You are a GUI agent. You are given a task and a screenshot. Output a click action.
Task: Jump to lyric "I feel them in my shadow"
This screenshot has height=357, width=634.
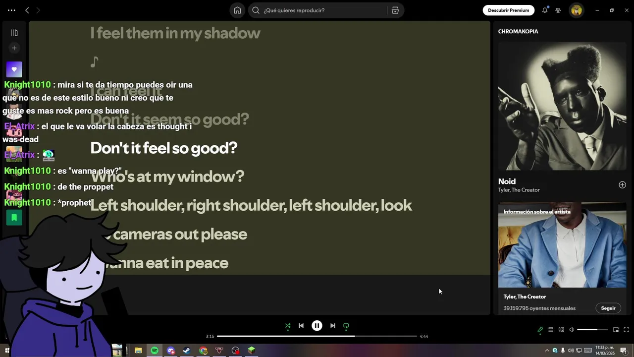(175, 33)
